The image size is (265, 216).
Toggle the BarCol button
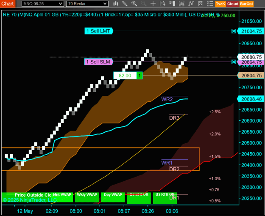click(x=246, y=4)
